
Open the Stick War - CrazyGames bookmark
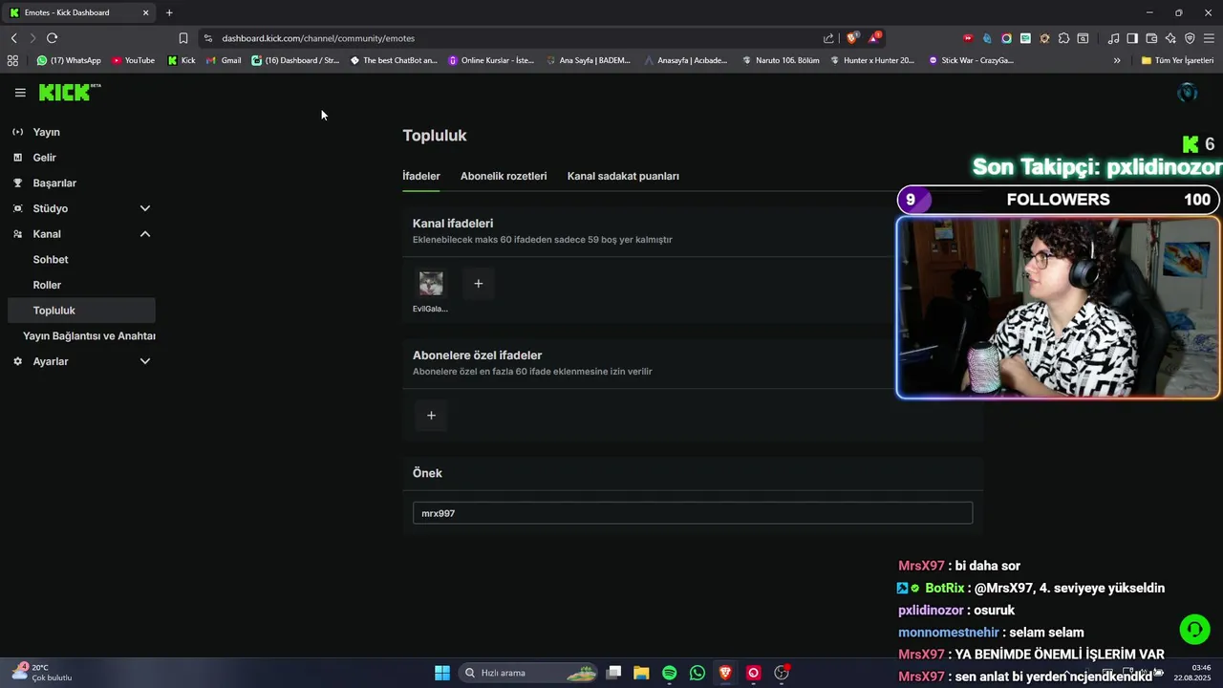coord(971,60)
